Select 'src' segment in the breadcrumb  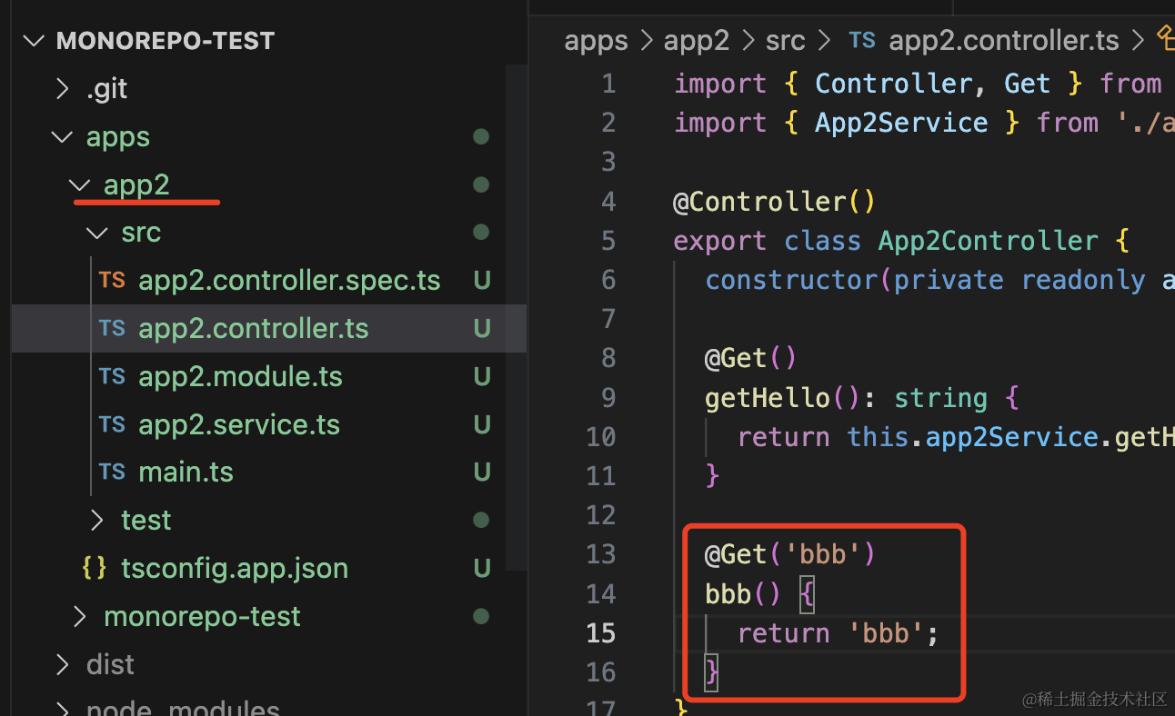point(784,40)
